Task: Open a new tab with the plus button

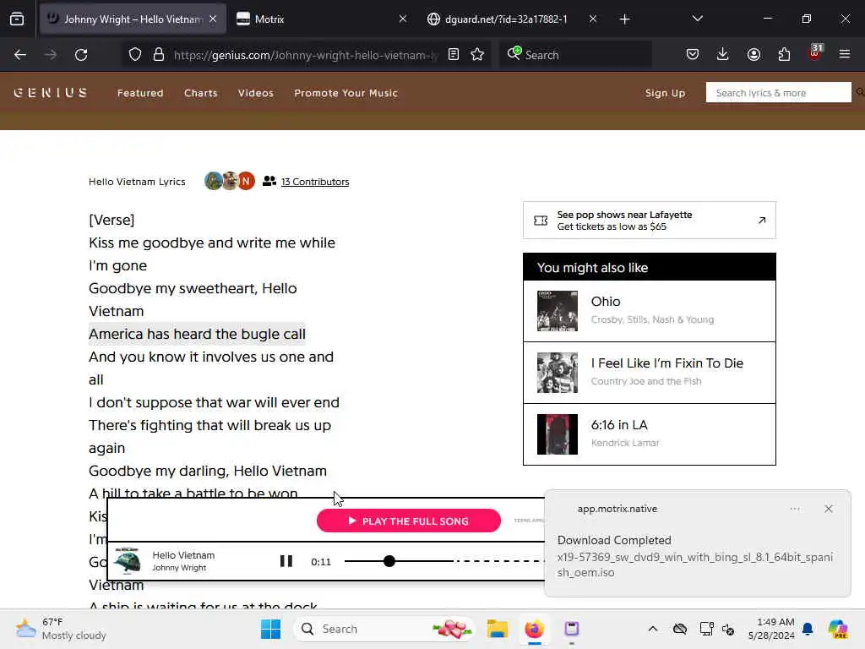Action: 624,19
